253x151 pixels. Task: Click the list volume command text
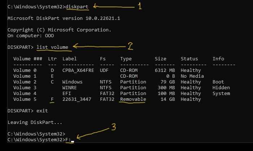(52, 47)
